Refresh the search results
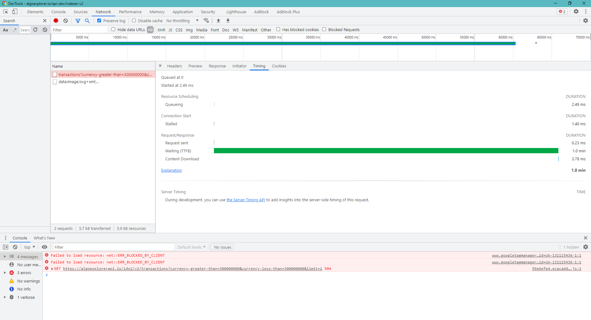Screen dimensions: 591x320 point(35,30)
